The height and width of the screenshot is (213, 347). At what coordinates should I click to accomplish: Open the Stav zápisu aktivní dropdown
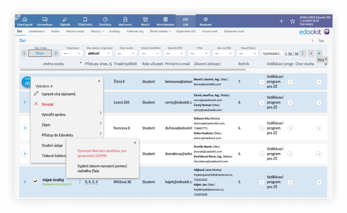pos(99,53)
